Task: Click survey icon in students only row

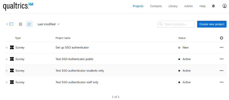Action: coord(12,70)
